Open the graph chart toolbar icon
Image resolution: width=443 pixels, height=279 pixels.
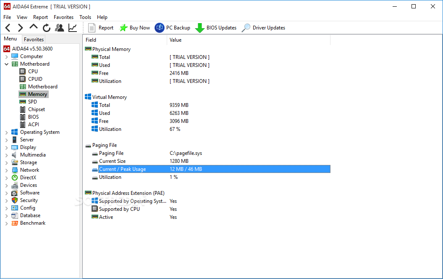click(73, 28)
